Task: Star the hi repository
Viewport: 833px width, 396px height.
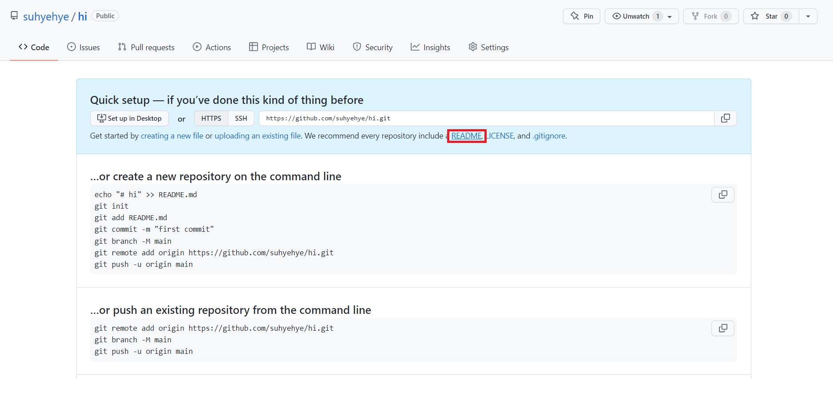Action: click(x=771, y=16)
